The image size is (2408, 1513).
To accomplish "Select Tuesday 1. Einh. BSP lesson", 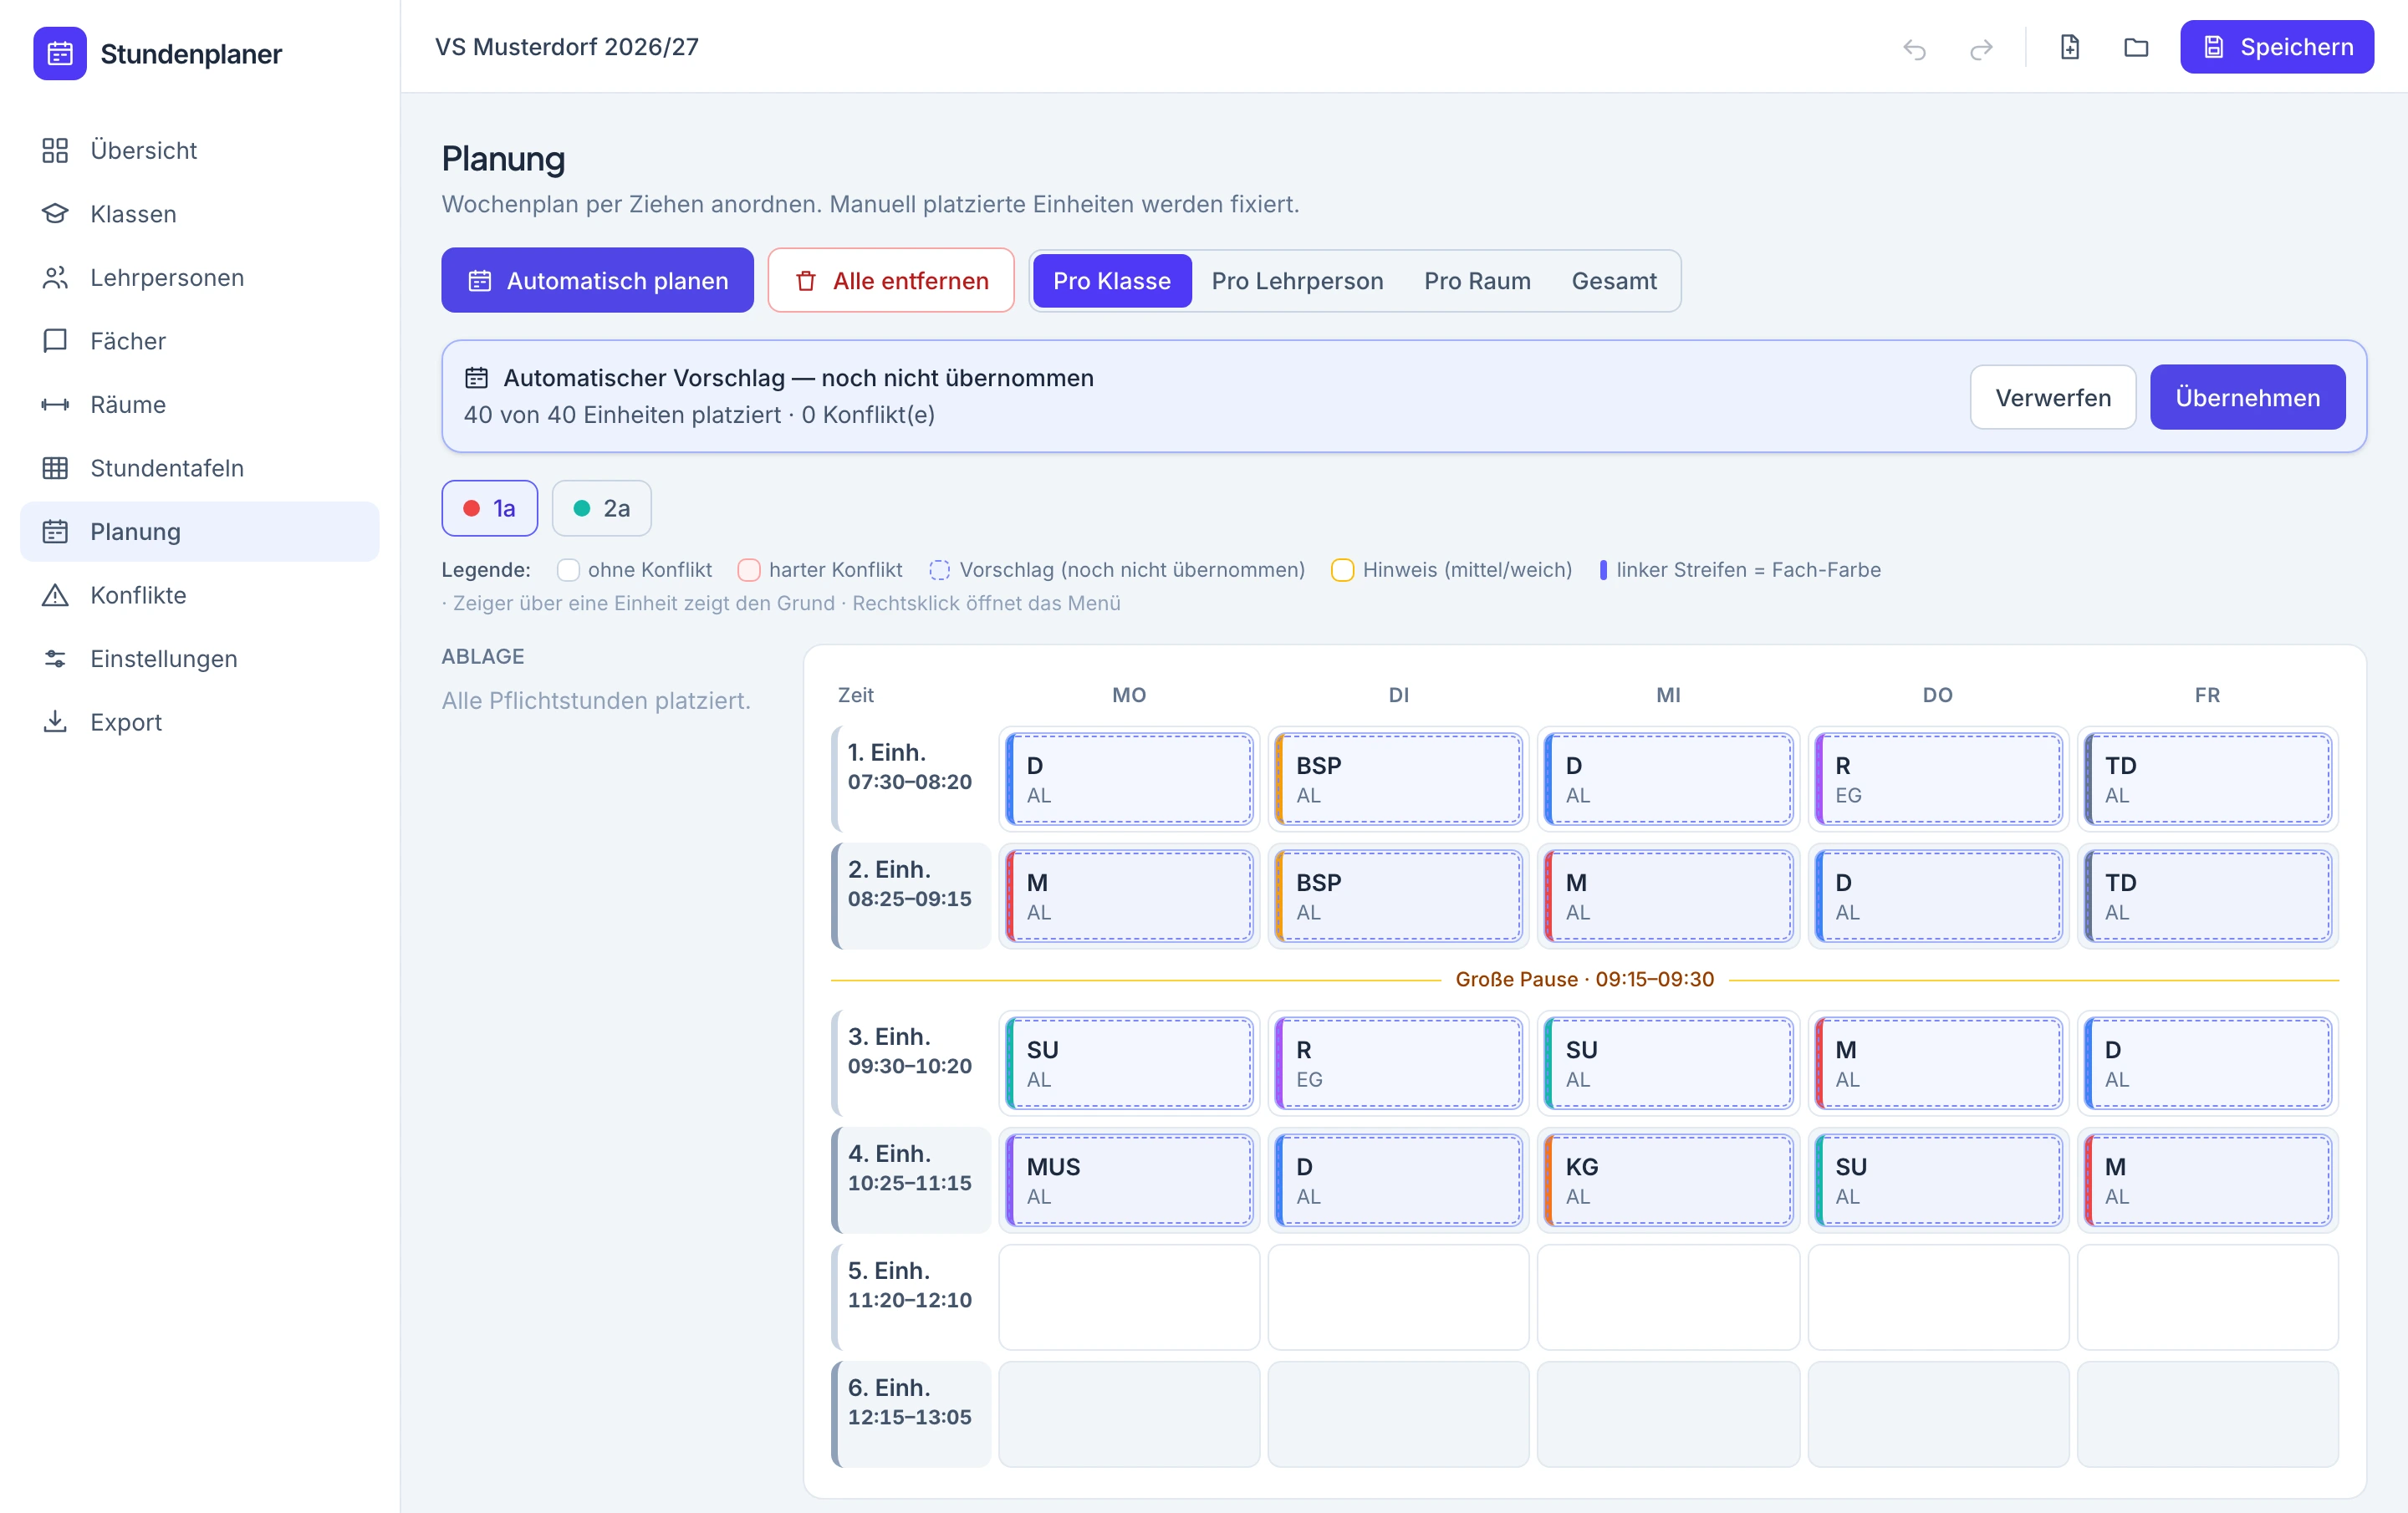I will click(x=1398, y=779).
